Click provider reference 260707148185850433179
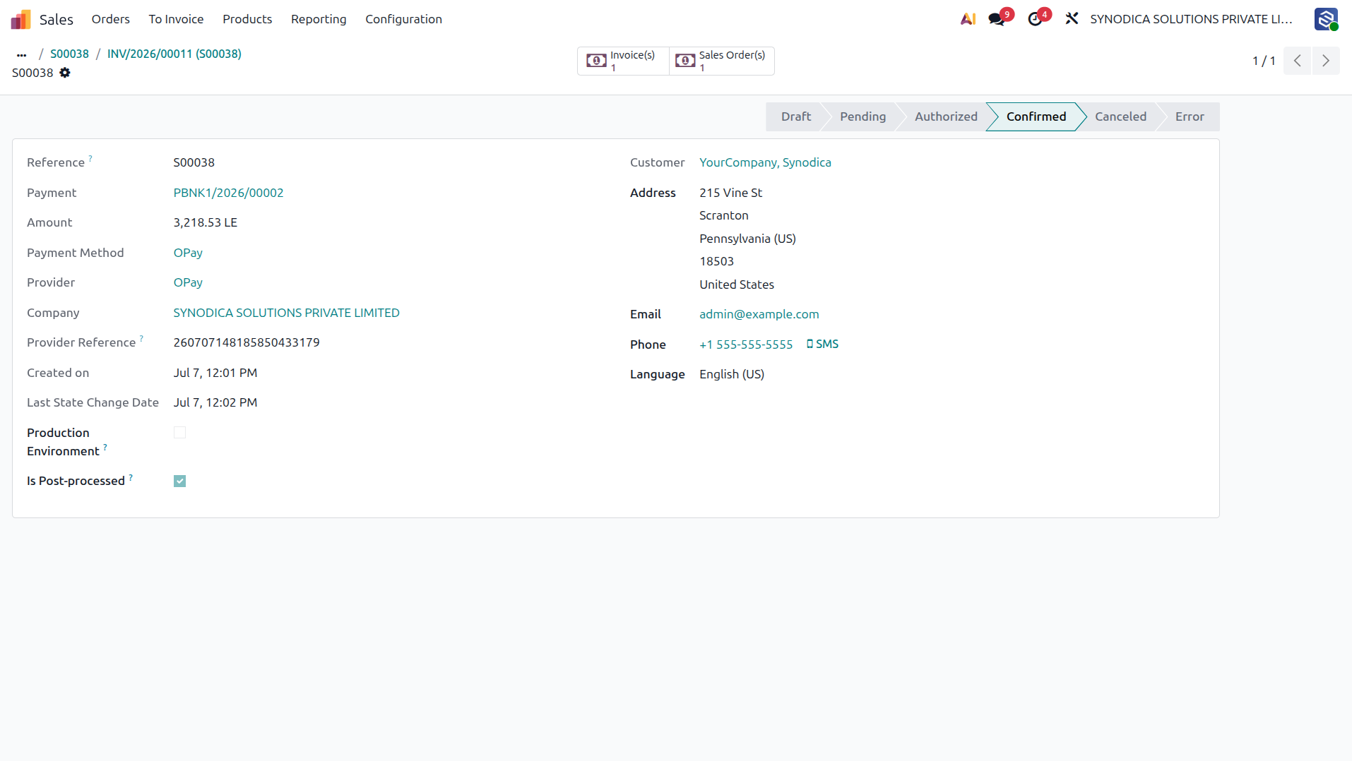1352x761 pixels. click(x=247, y=342)
